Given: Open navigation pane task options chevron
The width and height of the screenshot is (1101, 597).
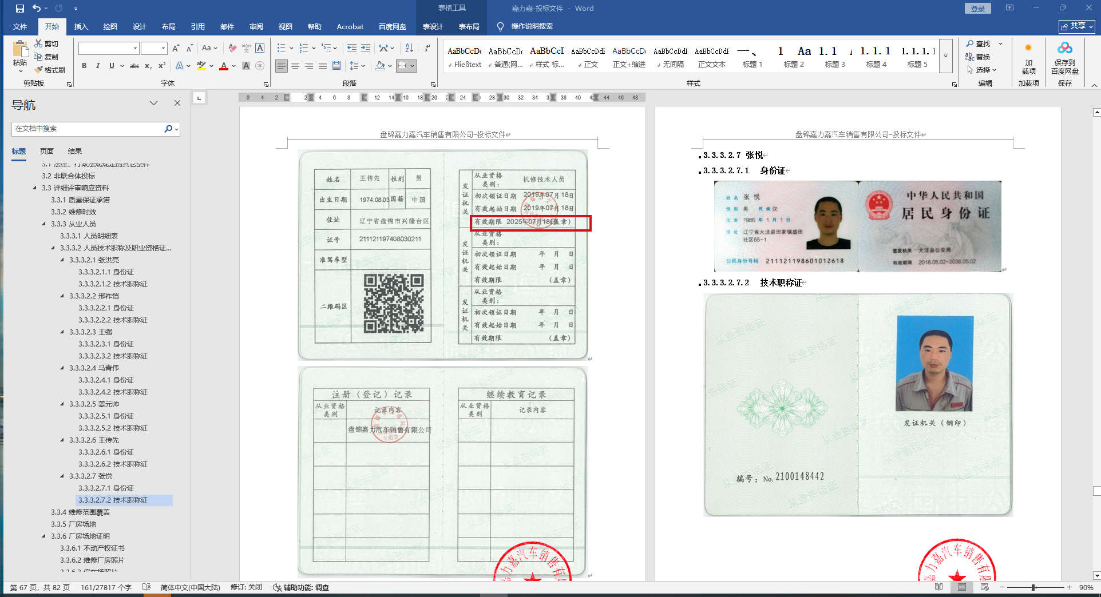Looking at the screenshot, I should (153, 103).
